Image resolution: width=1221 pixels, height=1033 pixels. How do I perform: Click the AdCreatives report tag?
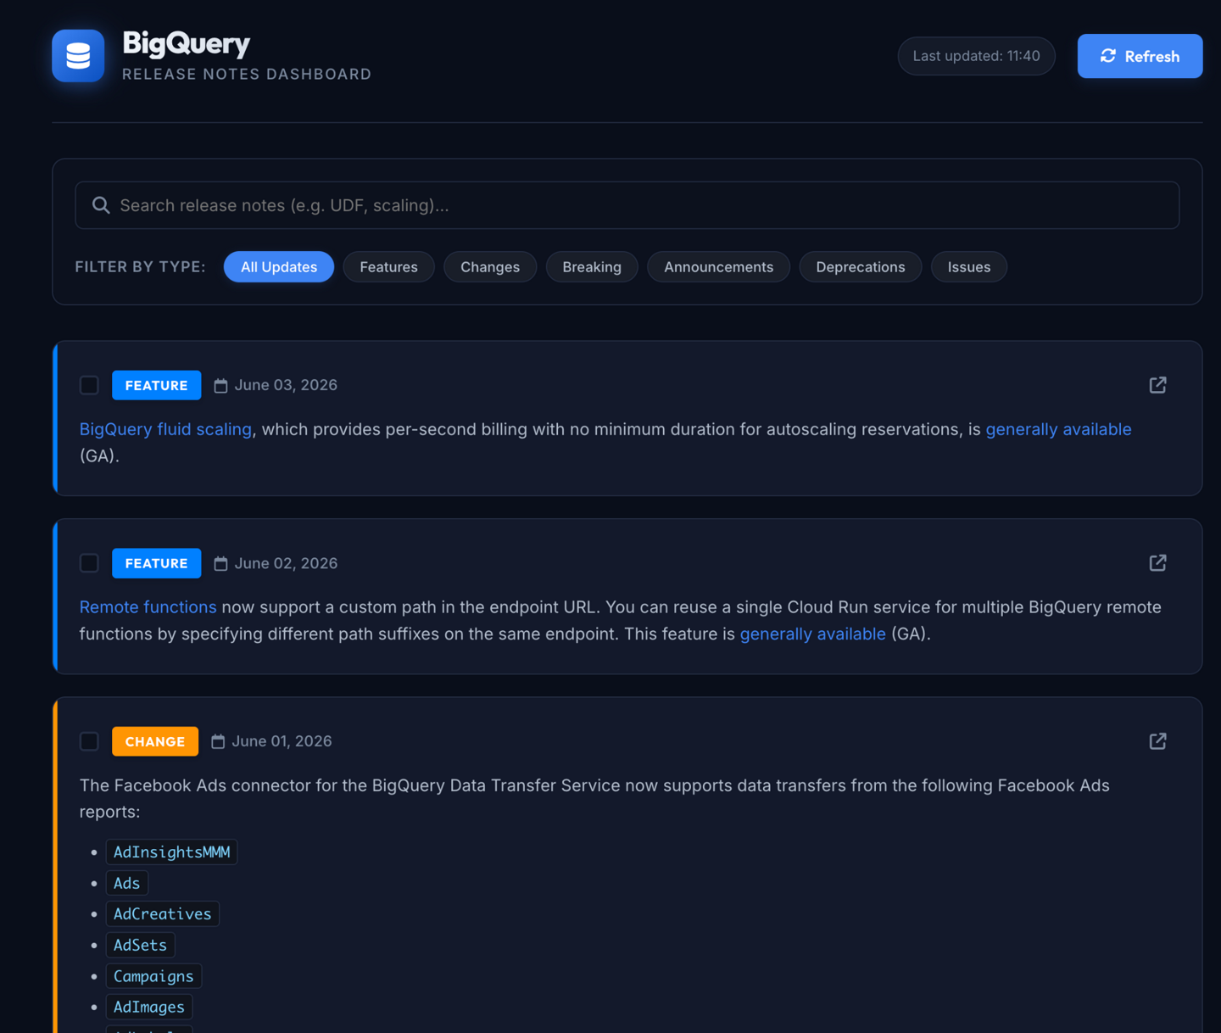pos(163,914)
